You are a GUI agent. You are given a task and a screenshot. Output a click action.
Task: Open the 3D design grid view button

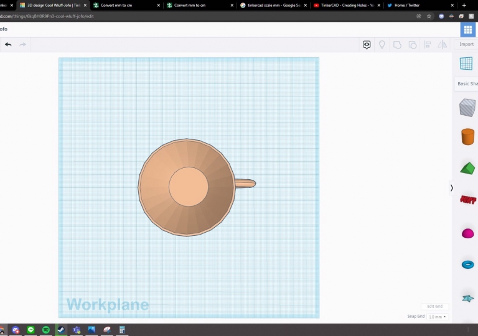468,30
